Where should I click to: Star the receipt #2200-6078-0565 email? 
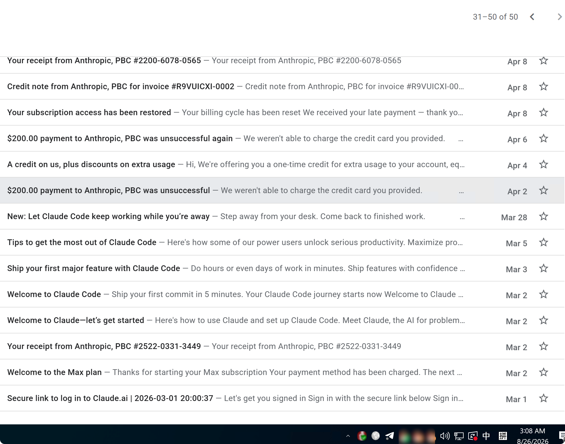tap(544, 61)
